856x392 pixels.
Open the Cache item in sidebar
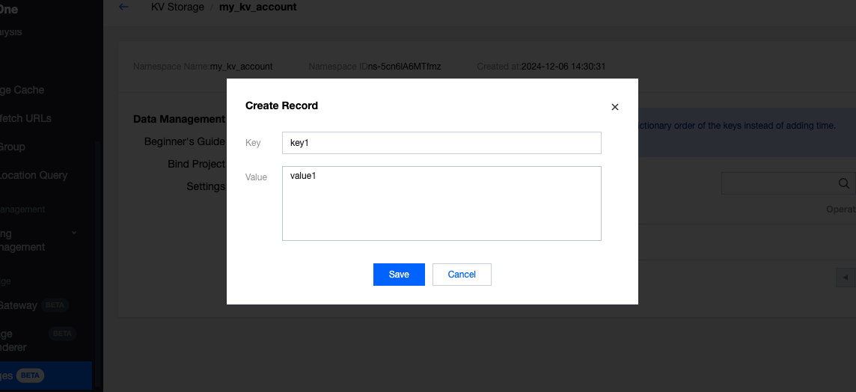point(22,90)
